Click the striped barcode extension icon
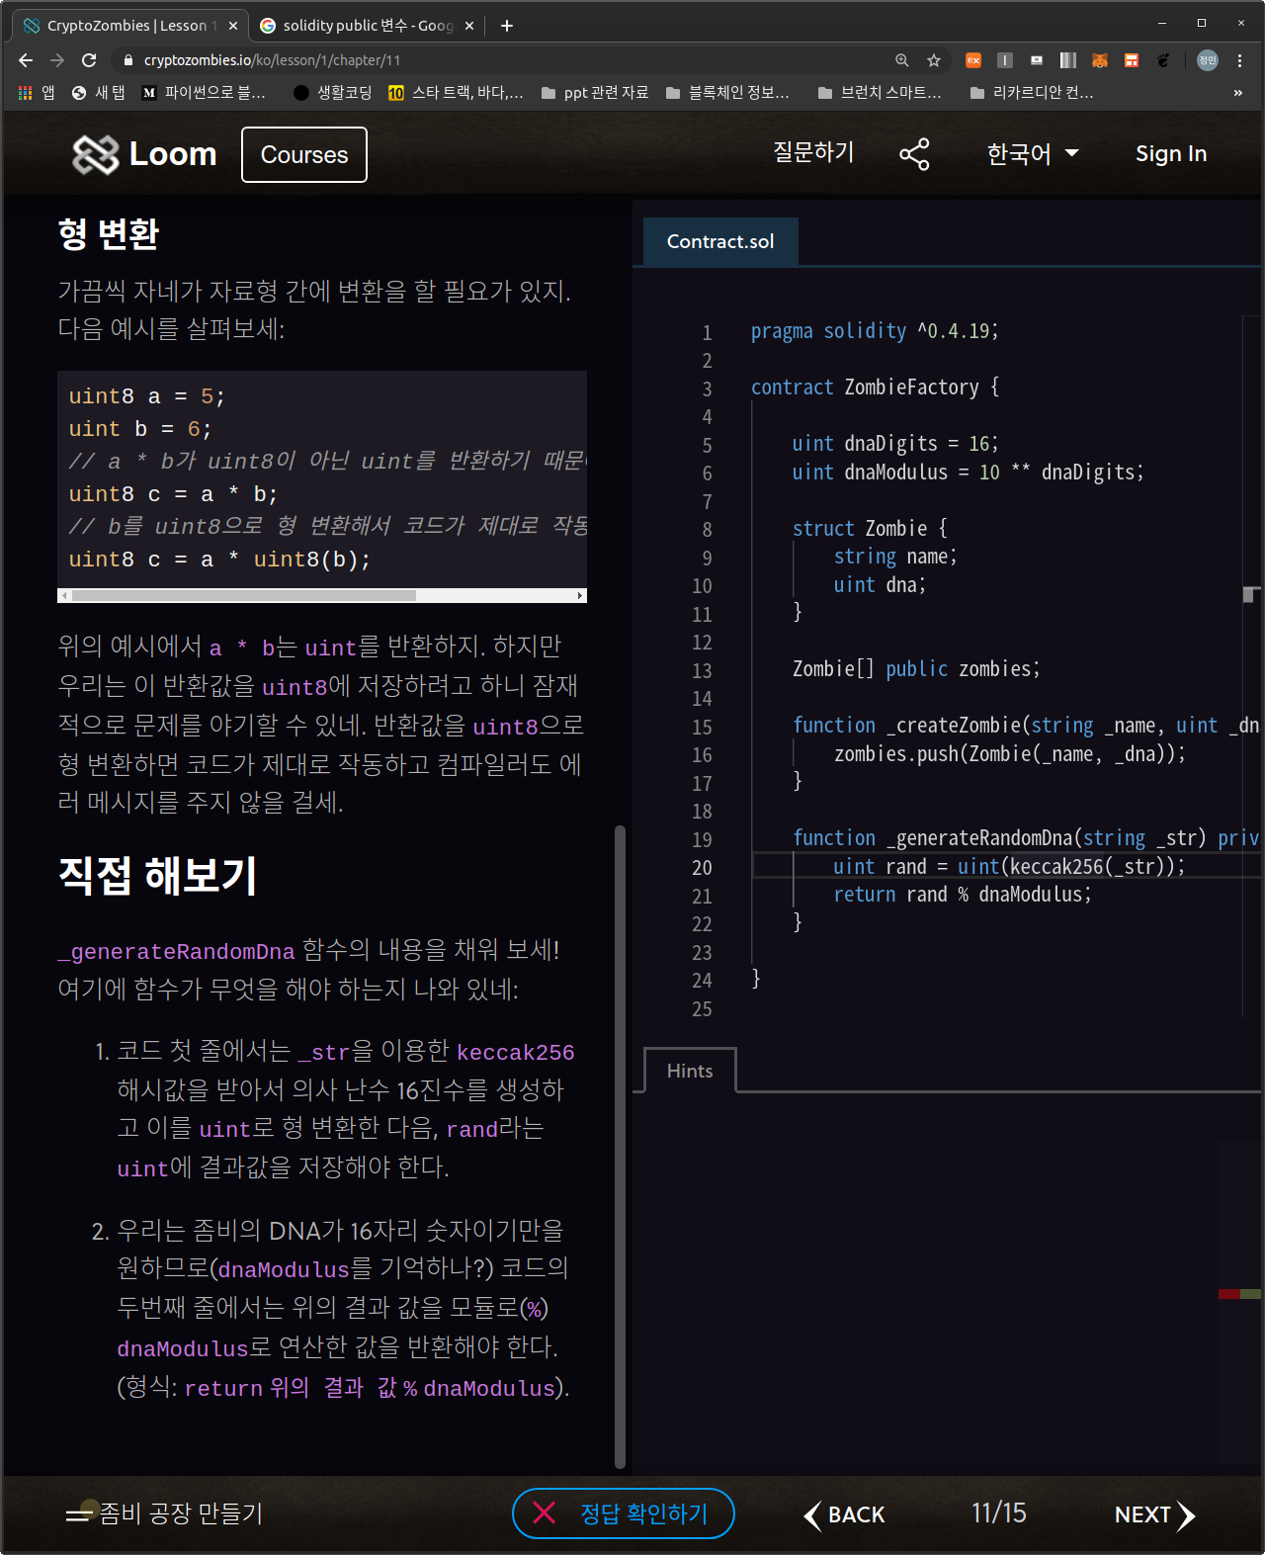This screenshot has height=1555, width=1265. pyautogui.click(x=1068, y=60)
